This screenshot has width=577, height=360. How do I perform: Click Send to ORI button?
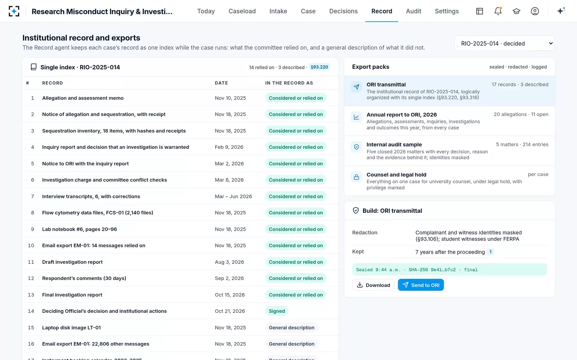(421, 285)
